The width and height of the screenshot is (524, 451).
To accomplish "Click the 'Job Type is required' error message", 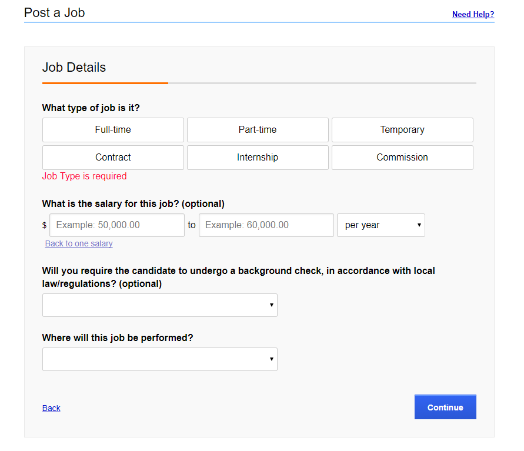I will 84,176.
